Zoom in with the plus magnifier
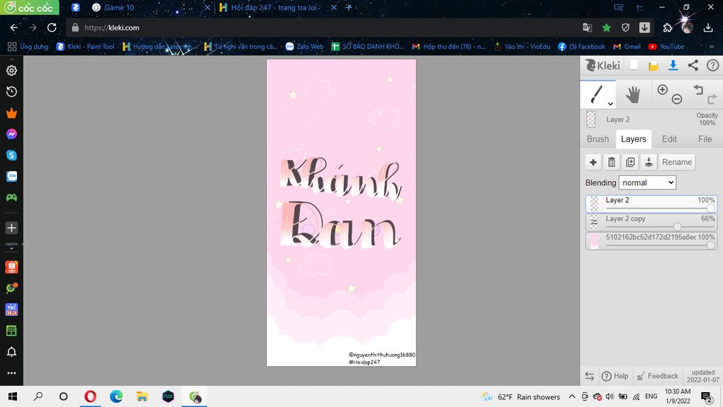This screenshot has width=723, height=407. click(x=662, y=90)
